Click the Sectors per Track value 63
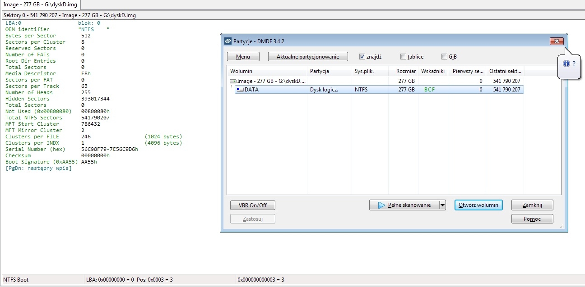This screenshot has width=585, height=287. pyautogui.click(x=84, y=86)
